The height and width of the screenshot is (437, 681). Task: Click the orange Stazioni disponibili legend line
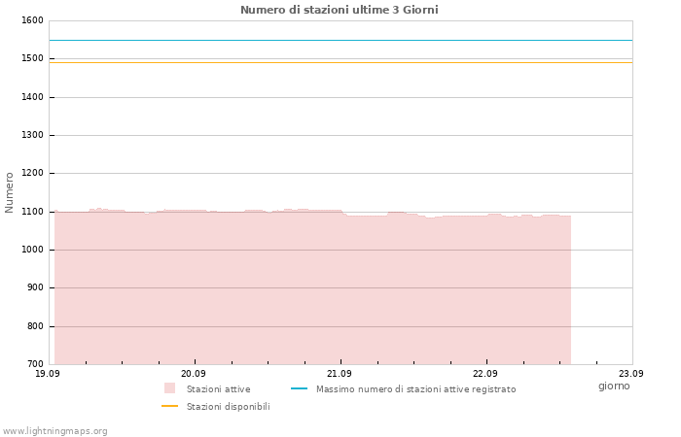(x=169, y=406)
